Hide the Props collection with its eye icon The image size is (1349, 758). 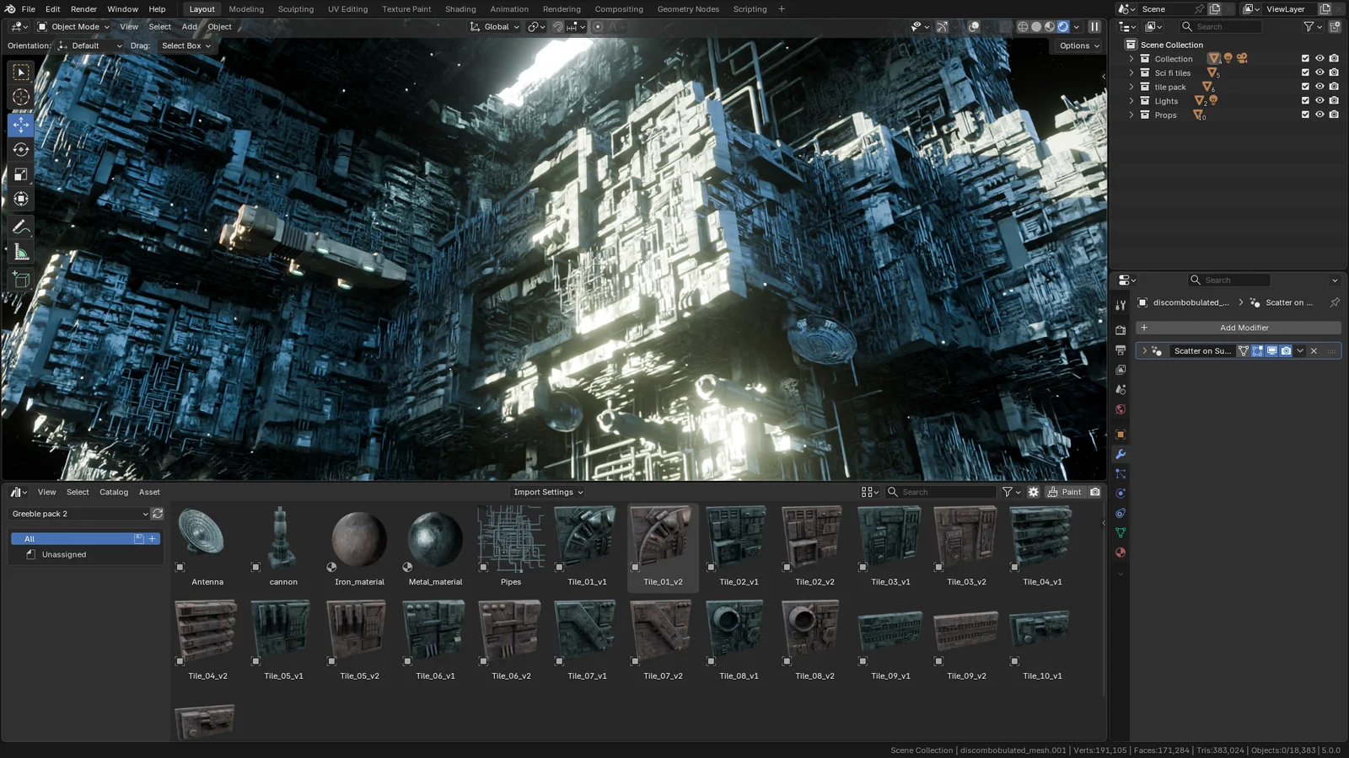(x=1319, y=115)
